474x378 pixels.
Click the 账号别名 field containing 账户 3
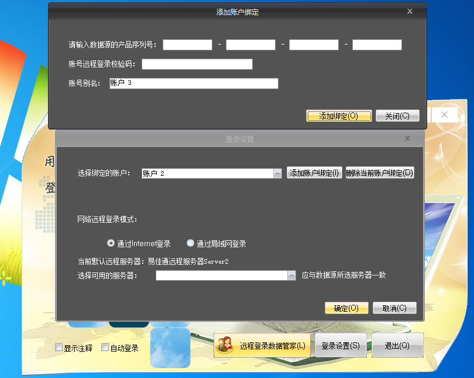[193, 83]
